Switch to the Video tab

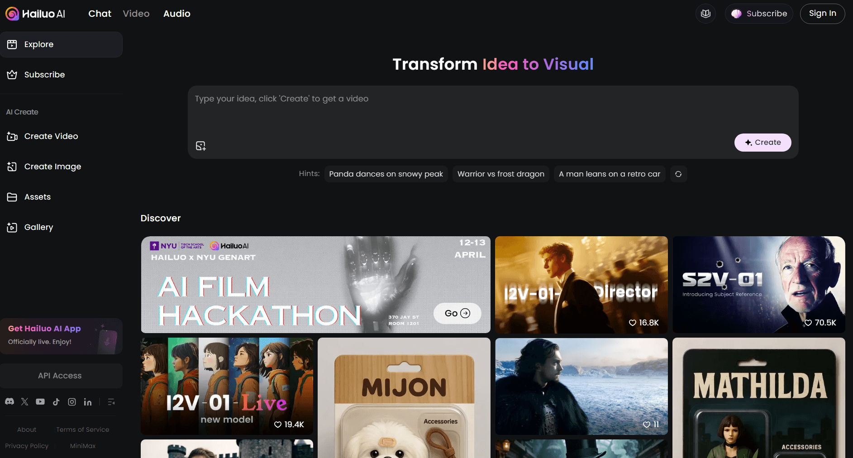pyautogui.click(x=136, y=14)
